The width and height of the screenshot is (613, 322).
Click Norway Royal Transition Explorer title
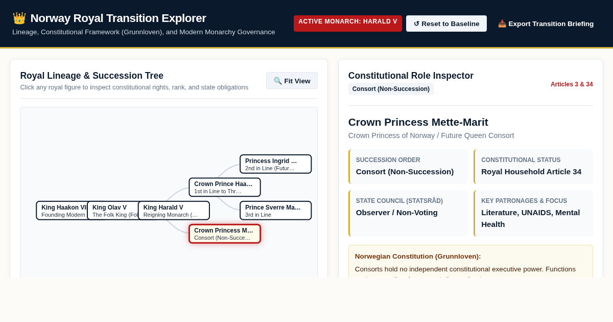[x=118, y=18]
